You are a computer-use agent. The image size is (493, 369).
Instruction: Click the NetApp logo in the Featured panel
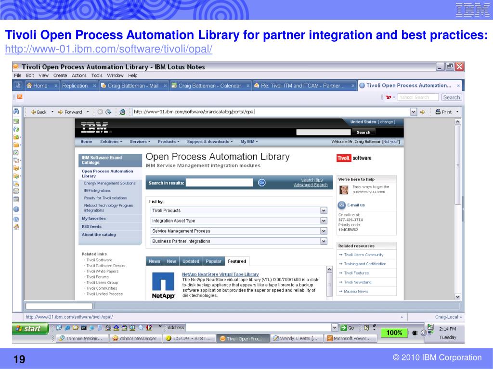click(163, 285)
